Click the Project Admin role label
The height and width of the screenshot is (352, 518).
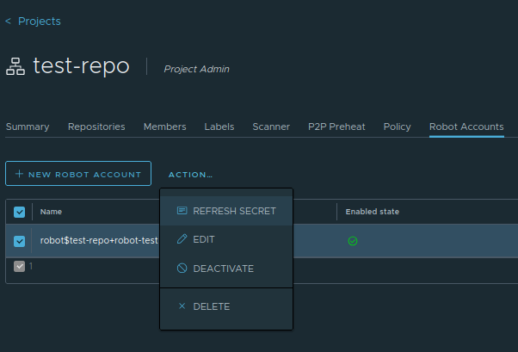(196, 69)
